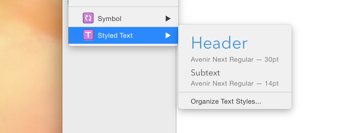The height and width of the screenshot is (133, 360).
Task: Expand the Symbol submenu arrow
Action: tap(168, 19)
